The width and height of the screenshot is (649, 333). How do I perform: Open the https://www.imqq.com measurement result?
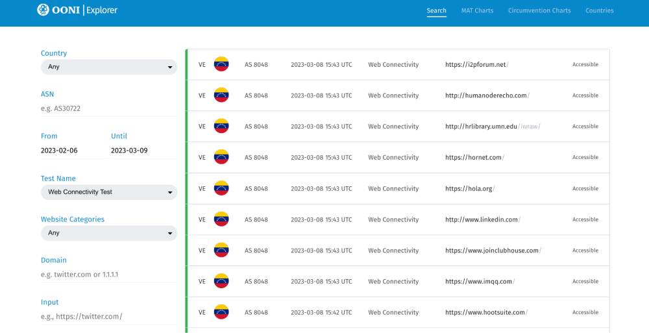pos(479,282)
